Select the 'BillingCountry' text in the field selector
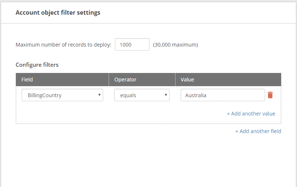Image resolution: width=297 pixels, height=187 pixels. (44, 95)
